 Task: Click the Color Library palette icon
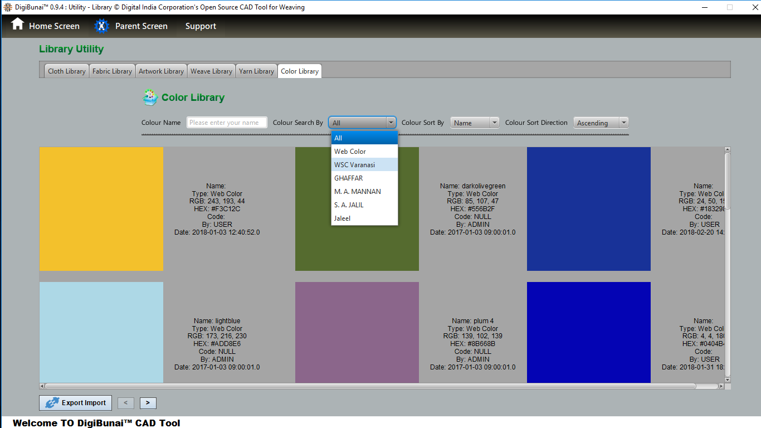(150, 98)
